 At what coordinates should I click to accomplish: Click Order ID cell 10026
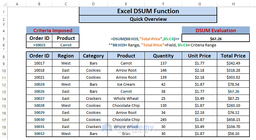tap(39, 91)
